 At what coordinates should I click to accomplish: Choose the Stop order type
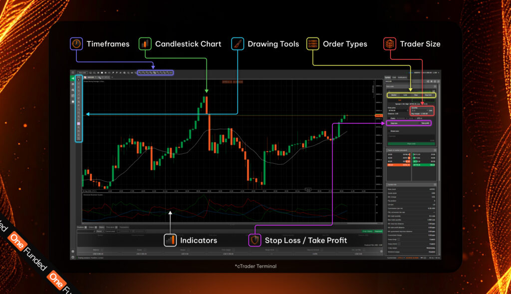(416, 95)
